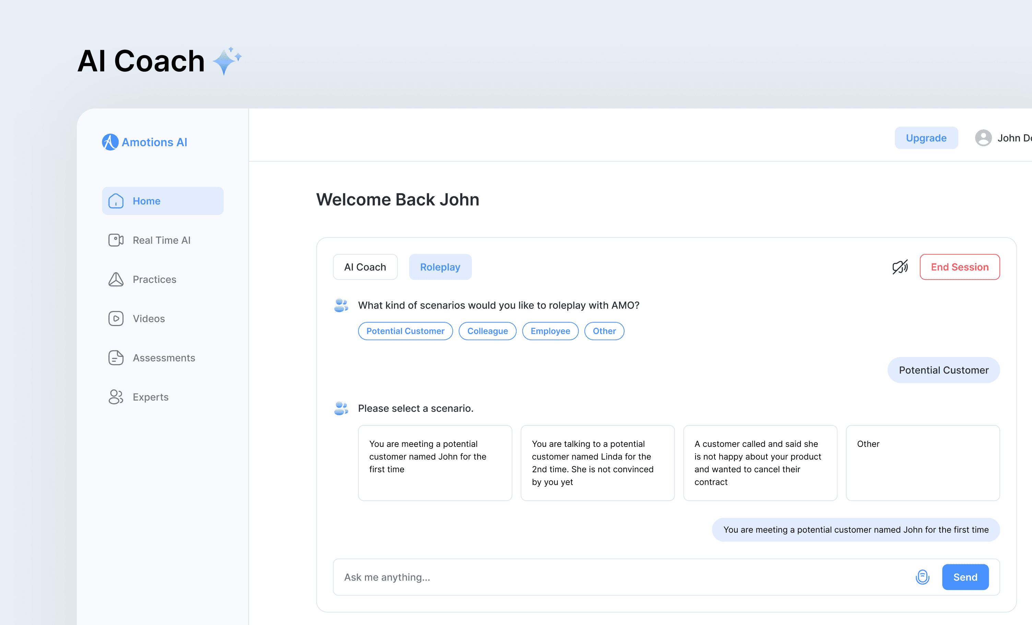Image resolution: width=1032 pixels, height=625 pixels.
Task: Pick the Linda 2nd time scenario card
Action: point(597,463)
